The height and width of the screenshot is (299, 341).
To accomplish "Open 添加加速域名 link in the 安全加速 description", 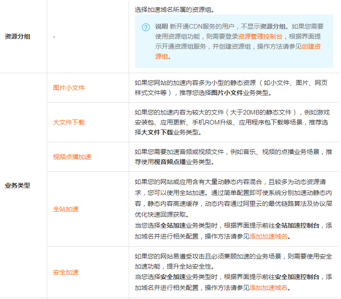I will pyautogui.click(x=269, y=288).
